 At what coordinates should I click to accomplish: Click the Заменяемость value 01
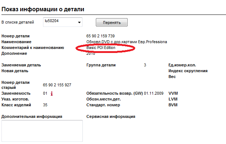tap(45, 93)
